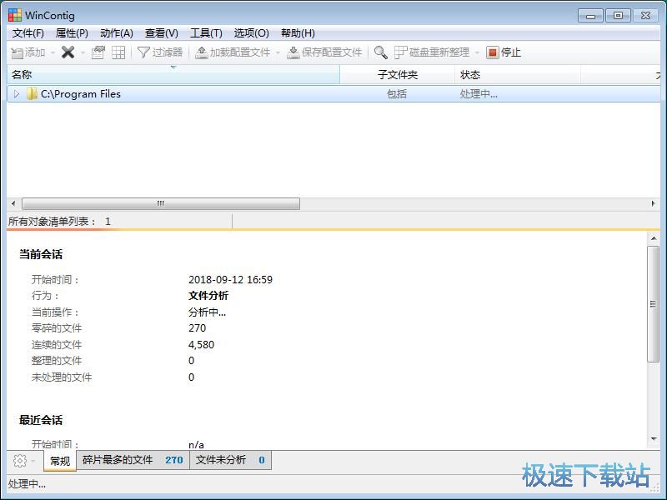Select the 常规 tab

point(59,459)
